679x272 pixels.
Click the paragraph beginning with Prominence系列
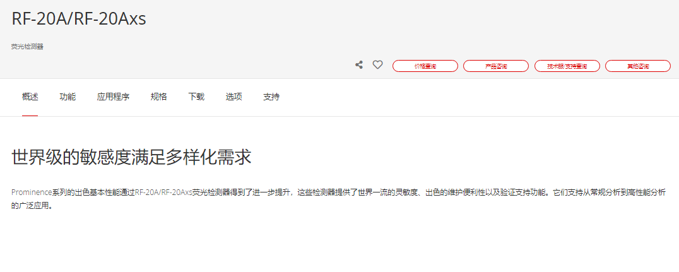coord(338,199)
